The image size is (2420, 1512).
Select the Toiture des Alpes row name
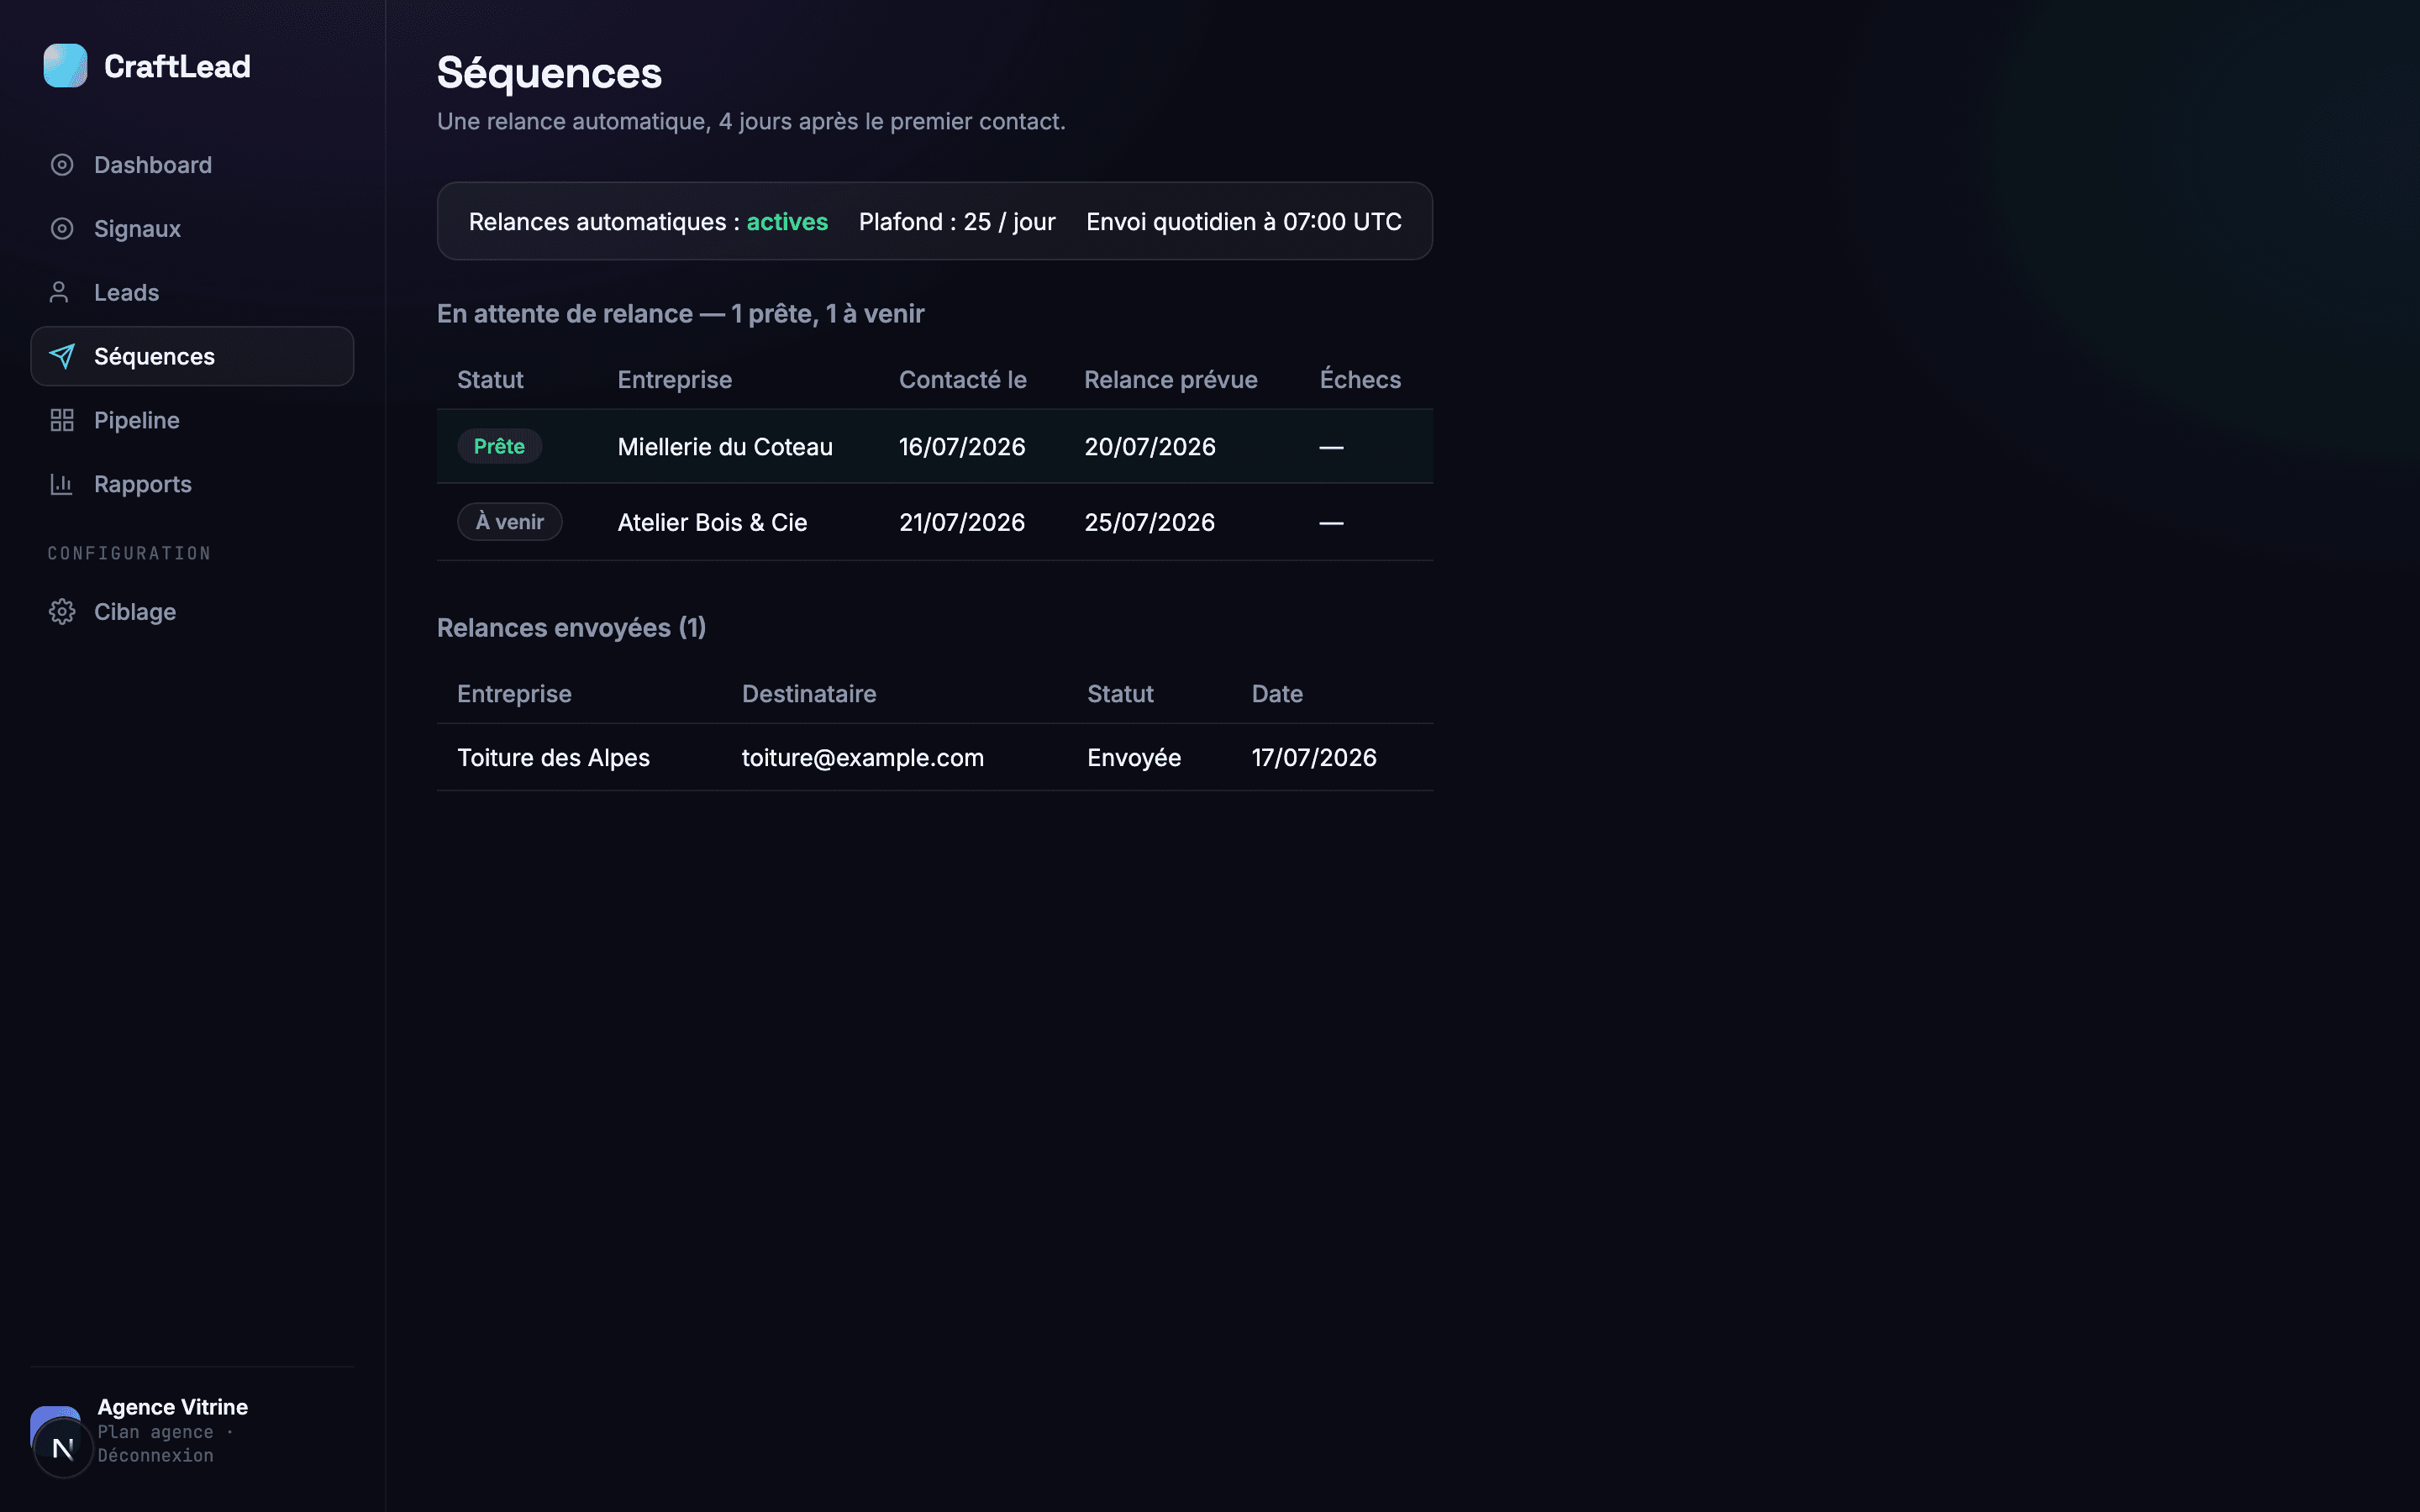pyautogui.click(x=553, y=758)
